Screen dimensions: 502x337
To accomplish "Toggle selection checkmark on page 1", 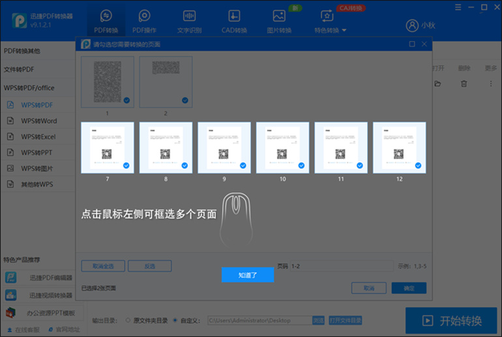I will click(126, 100).
